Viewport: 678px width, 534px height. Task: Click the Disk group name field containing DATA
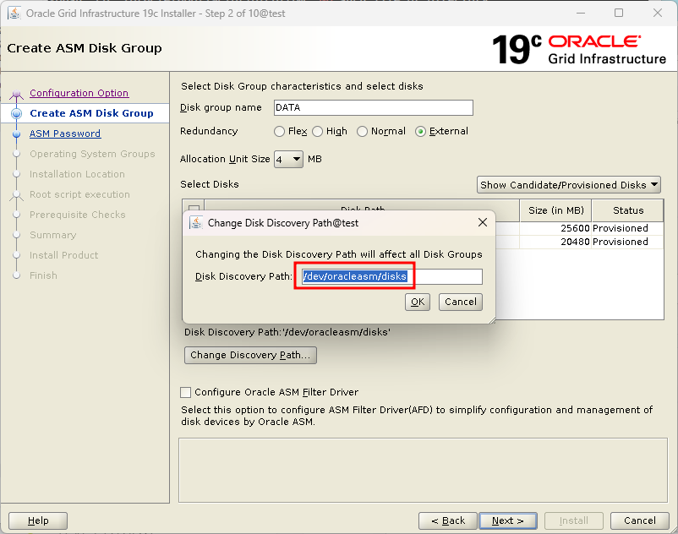(x=374, y=107)
